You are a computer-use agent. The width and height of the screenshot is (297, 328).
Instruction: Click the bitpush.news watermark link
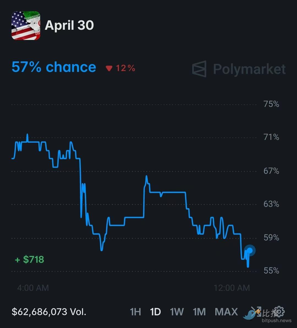point(276,321)
